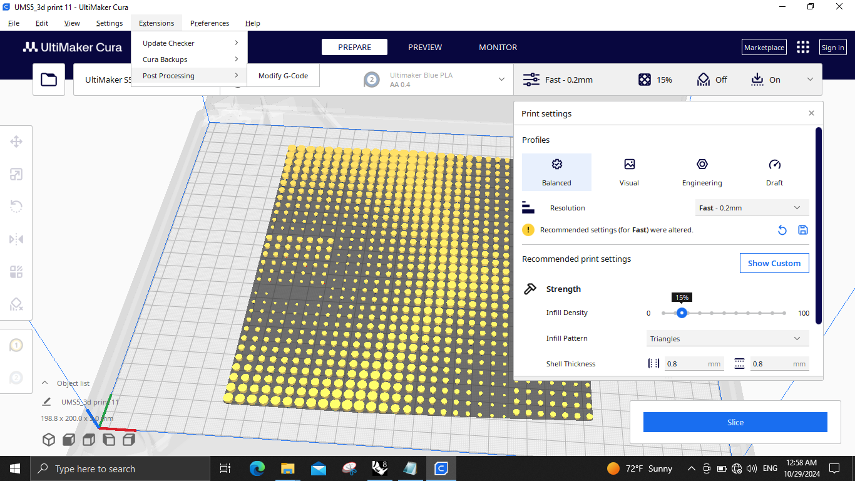The height and width of the screenshot is (481, 855).
Task: Open the Infill Pattern Triangles dropdown
Action: [727, 339]
